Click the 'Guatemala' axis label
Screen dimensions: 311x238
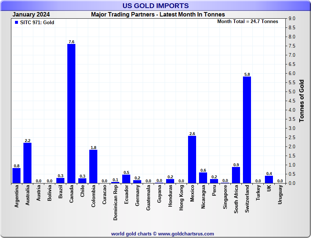tap(148, 197)
